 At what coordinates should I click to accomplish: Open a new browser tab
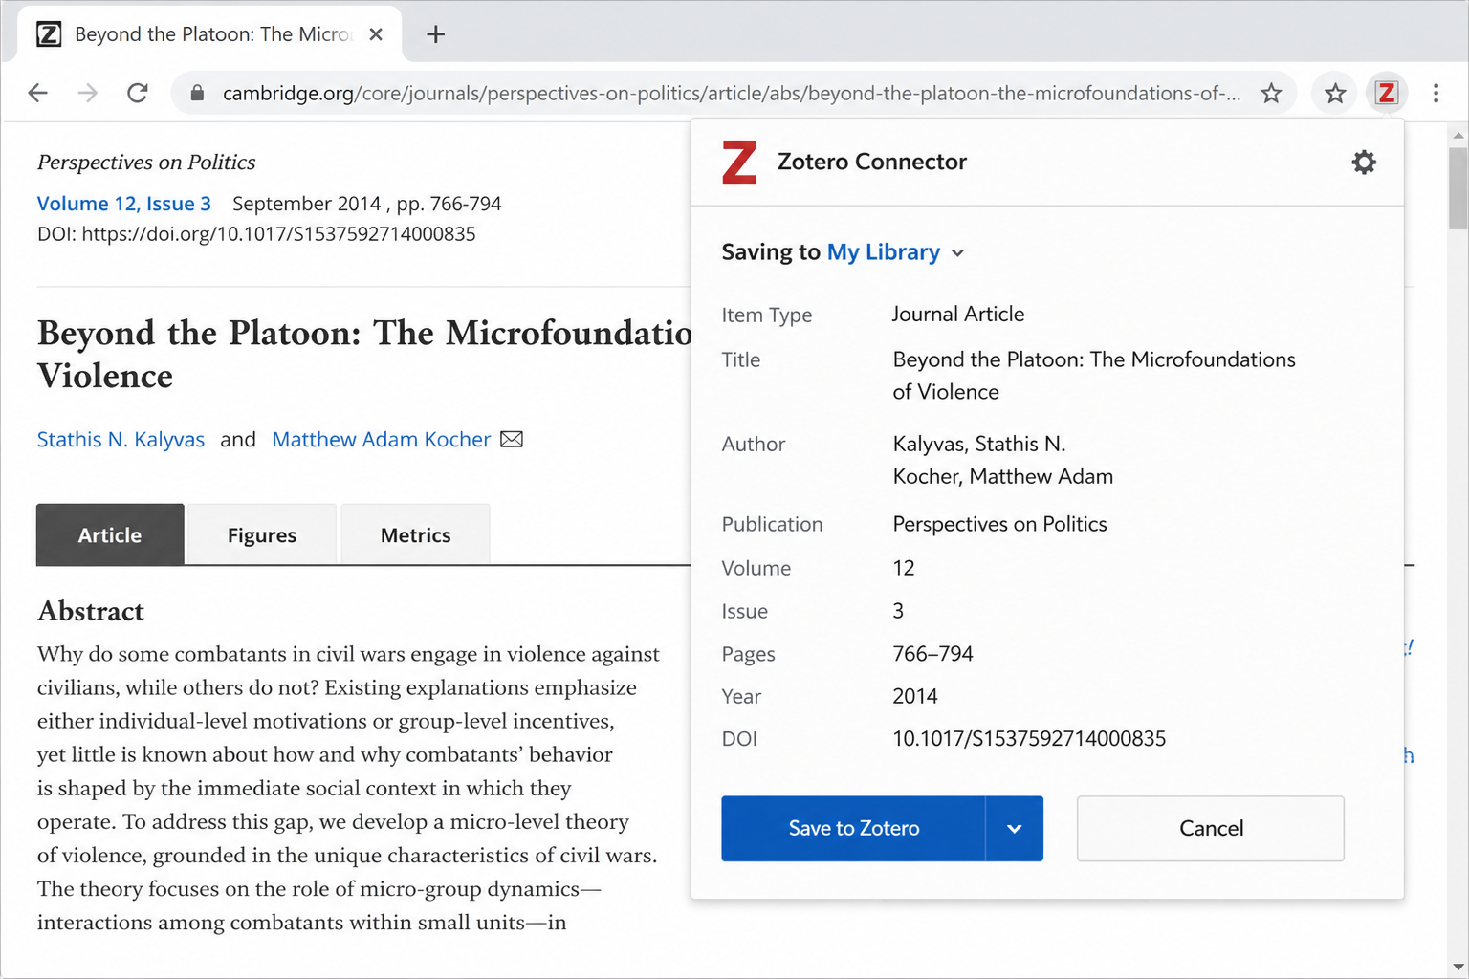click(435, 34)
